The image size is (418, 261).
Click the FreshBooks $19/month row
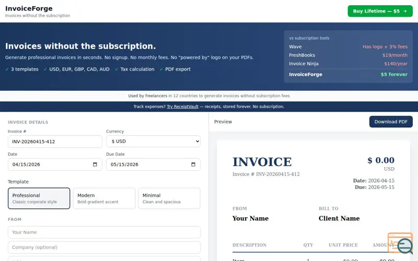click(348, 55)
